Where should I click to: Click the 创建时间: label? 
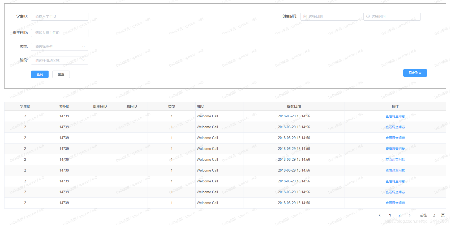(x=290, y=16)
